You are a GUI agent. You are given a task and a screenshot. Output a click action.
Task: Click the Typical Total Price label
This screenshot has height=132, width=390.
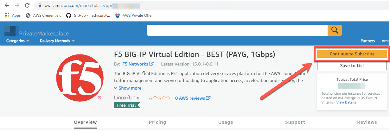[352, 79]
